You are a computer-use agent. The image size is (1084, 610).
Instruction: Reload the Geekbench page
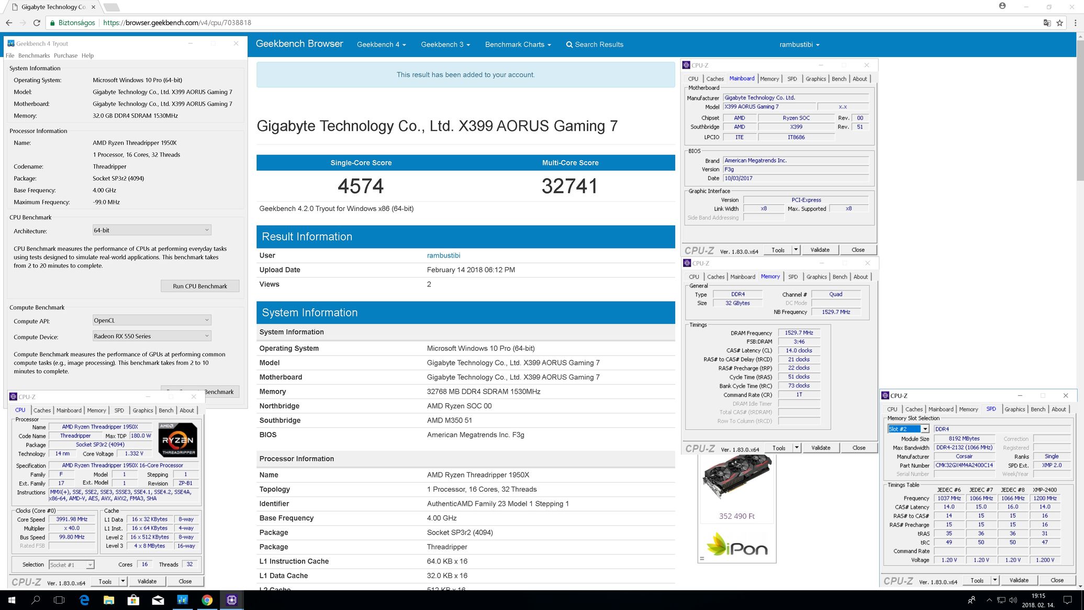(x=37, y=23)
